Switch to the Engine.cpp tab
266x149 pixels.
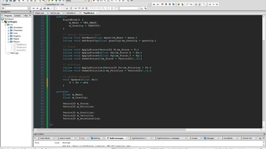[x=40, y=13]
